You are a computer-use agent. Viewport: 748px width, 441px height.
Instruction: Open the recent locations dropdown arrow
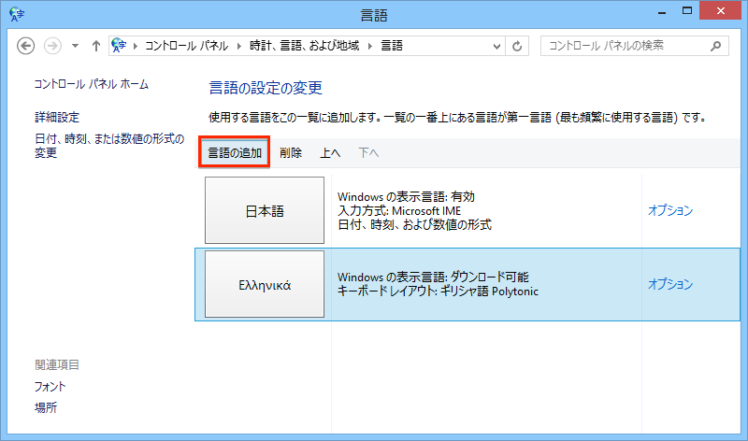[75, 46]
